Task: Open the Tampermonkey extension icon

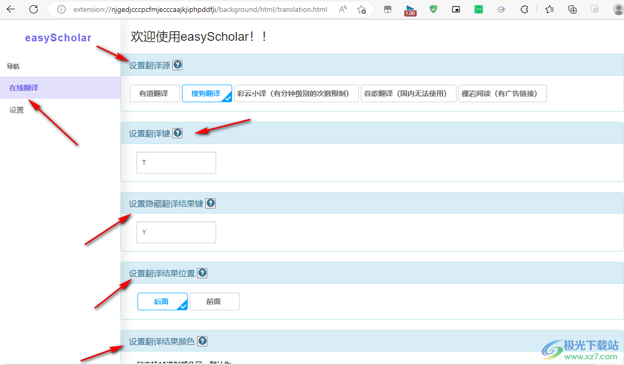Action: click(x=388, y=9)
